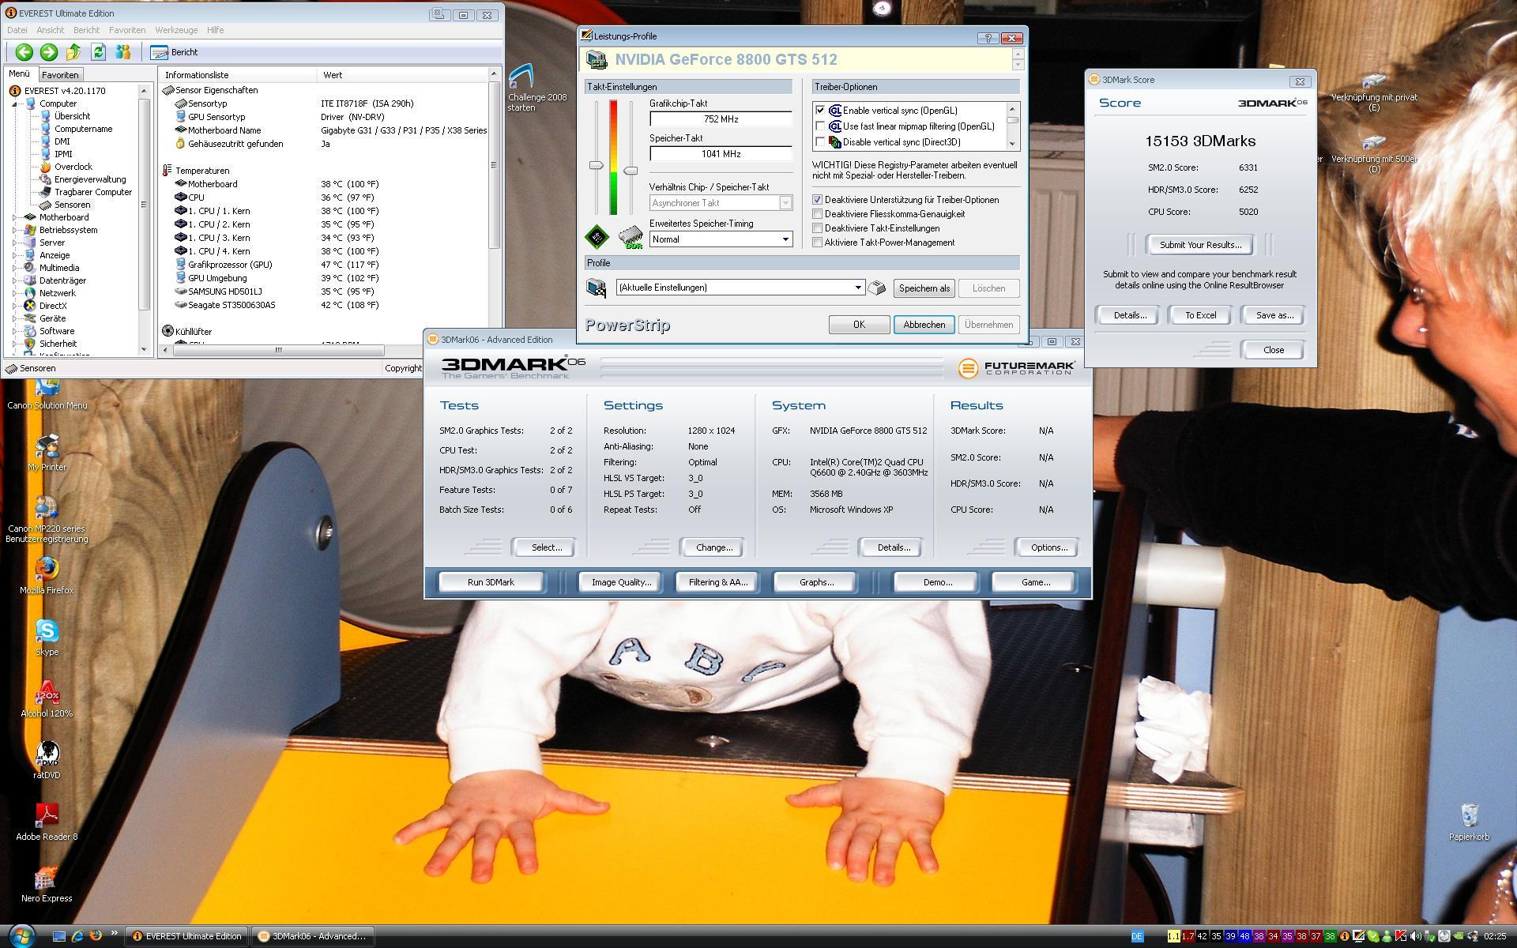Screen dimensions: 1517x948
Task: Expand the Motherboard tree node in EVEREST
Action: click(16, 217)
